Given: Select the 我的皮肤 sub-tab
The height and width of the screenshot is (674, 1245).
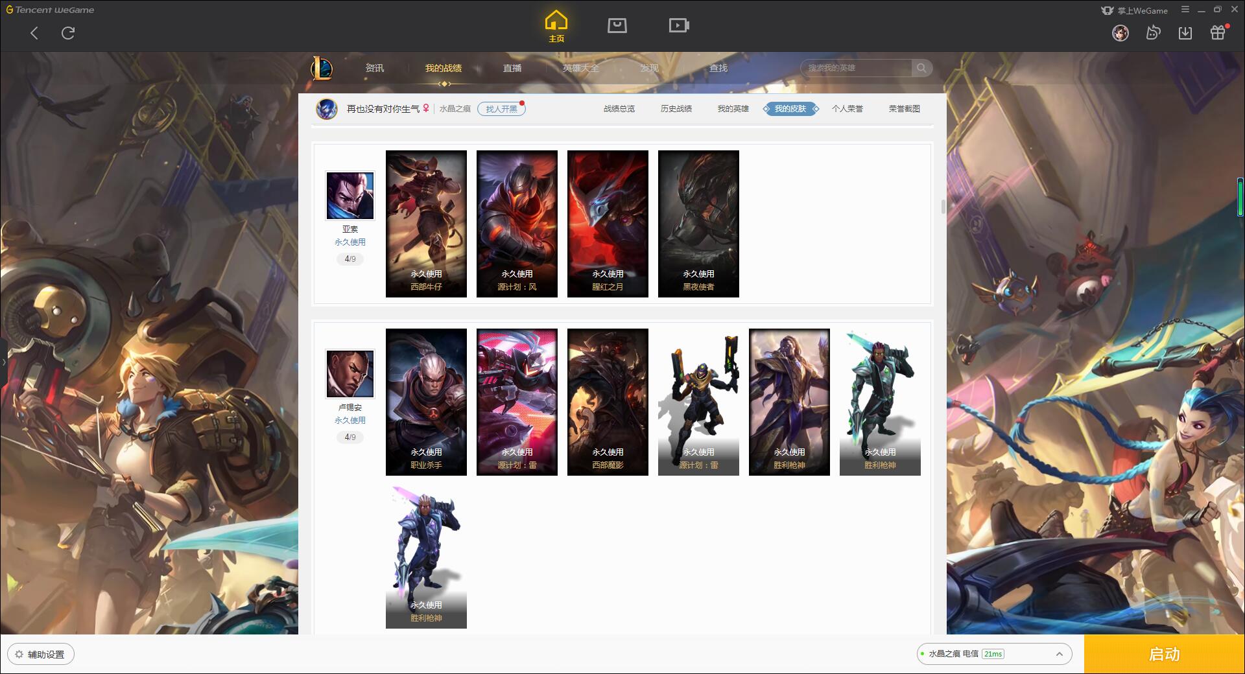Looking at the screenshot, I should point(790,109).
